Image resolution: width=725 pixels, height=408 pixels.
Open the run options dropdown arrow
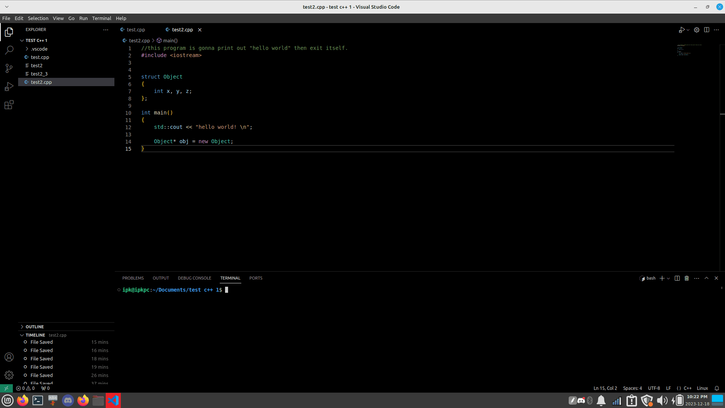pyautogui.click(x=688, y=30)
